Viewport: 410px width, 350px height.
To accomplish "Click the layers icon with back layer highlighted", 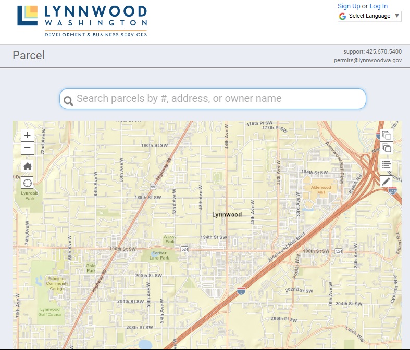I will [x=387, y=135].
